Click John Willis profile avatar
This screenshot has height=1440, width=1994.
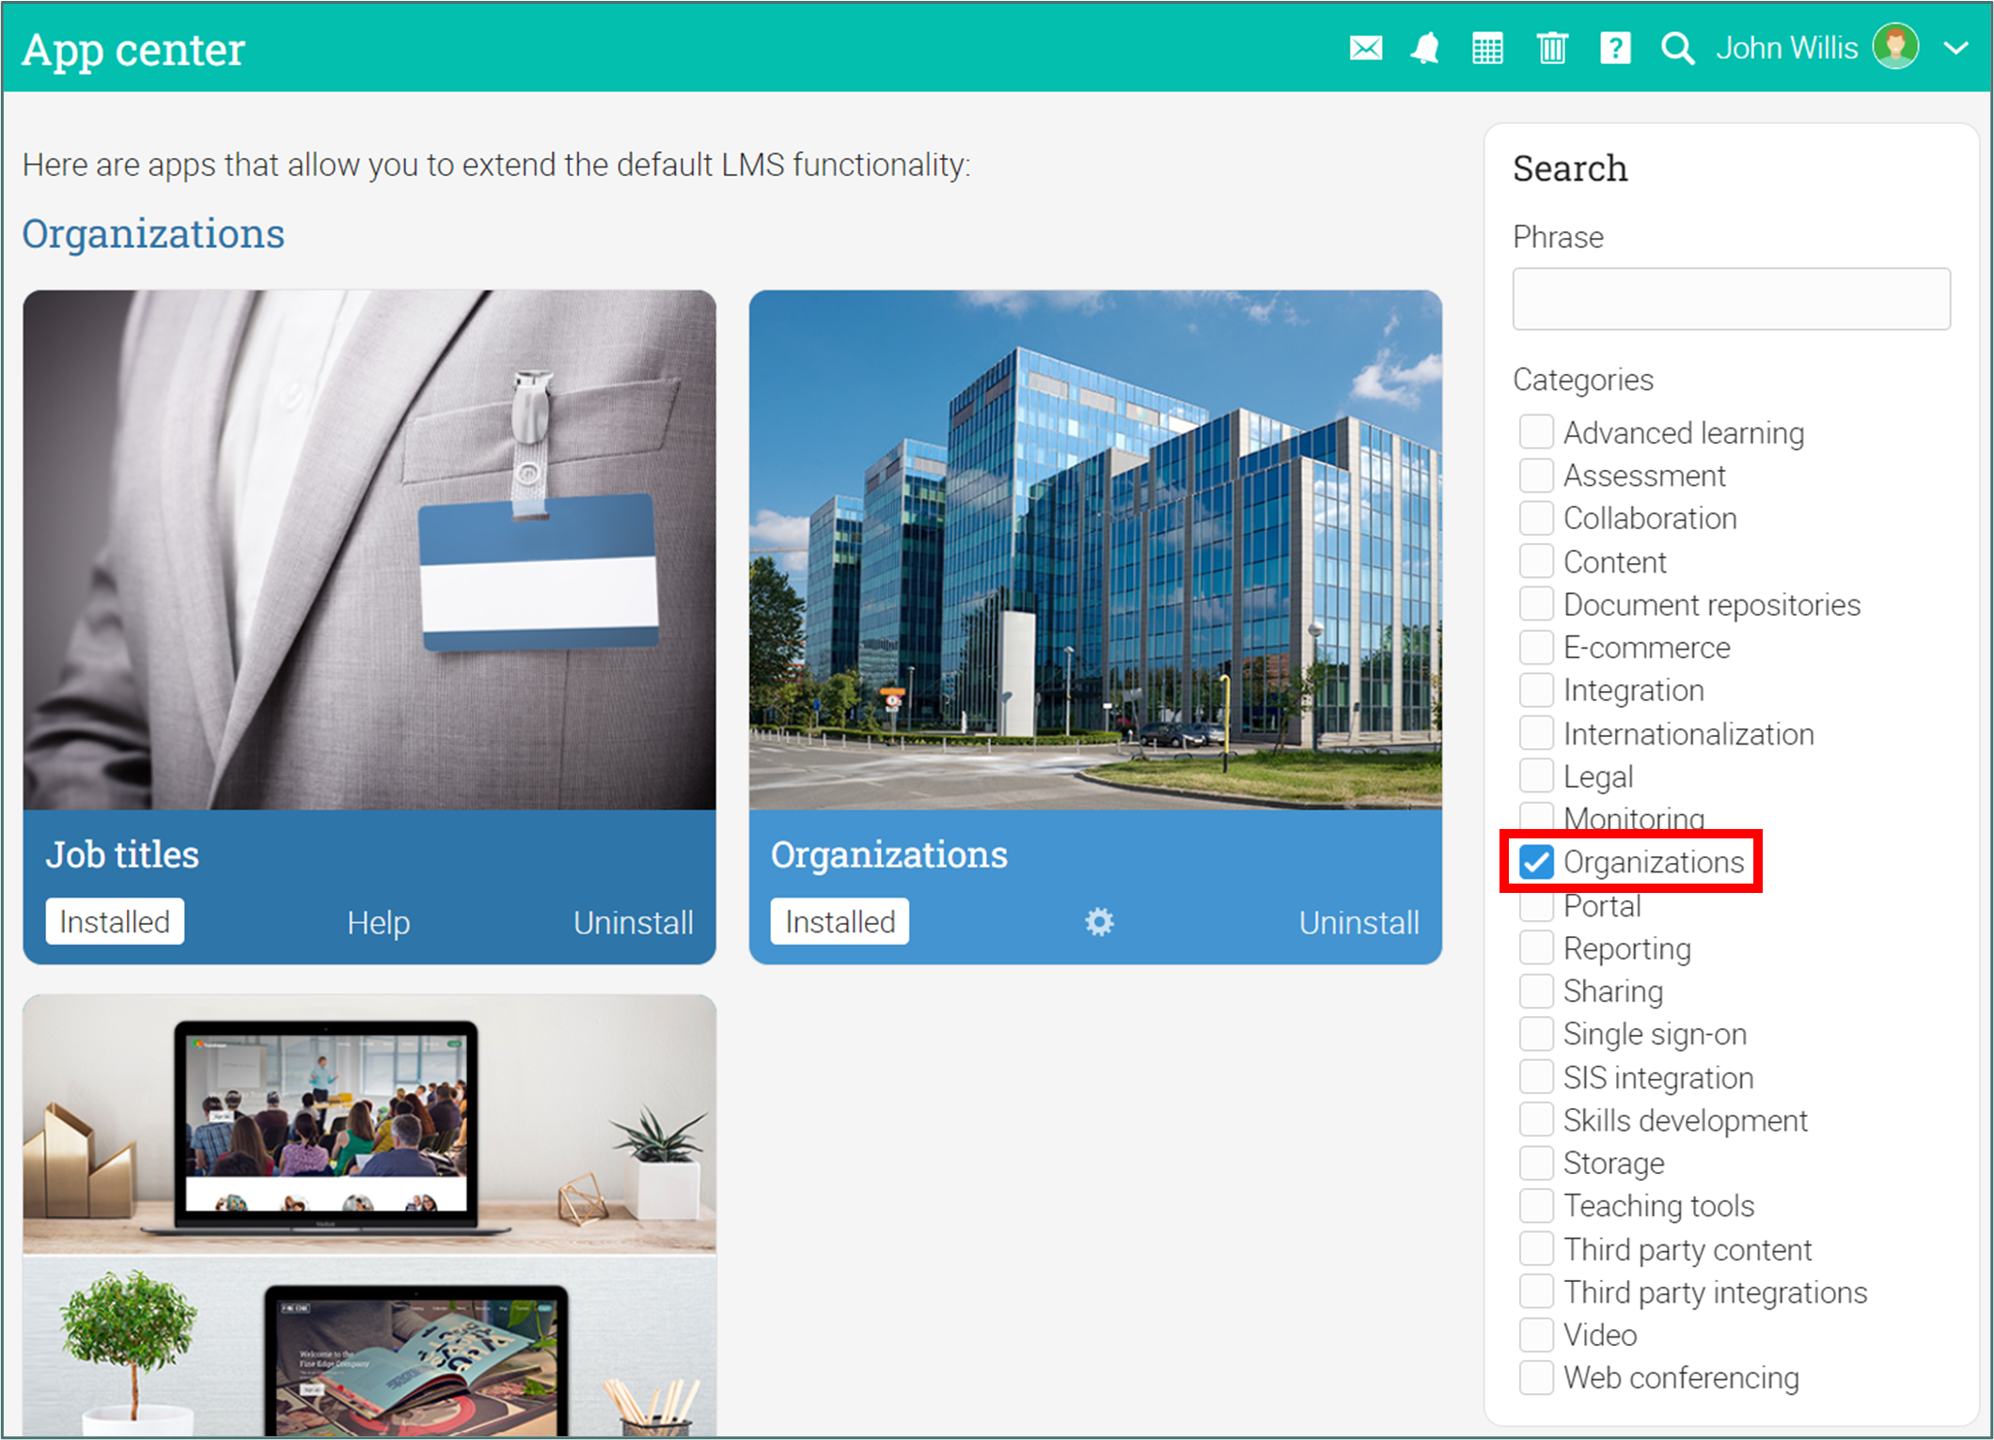pos(1895,46)
